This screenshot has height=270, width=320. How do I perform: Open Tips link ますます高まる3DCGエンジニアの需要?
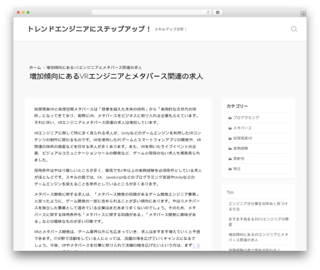pos(259,221)
